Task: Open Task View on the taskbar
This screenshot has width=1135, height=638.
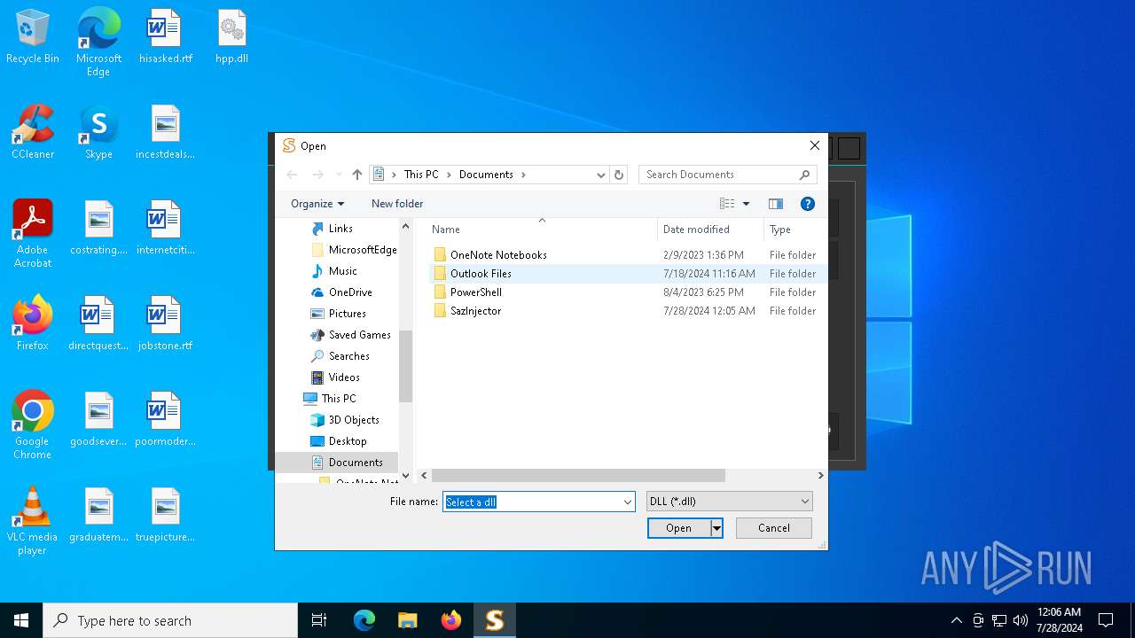Action: coord(319,620)
